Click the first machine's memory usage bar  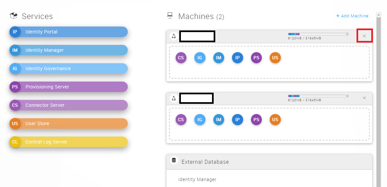pyautogui.click(x=318, y=34)
